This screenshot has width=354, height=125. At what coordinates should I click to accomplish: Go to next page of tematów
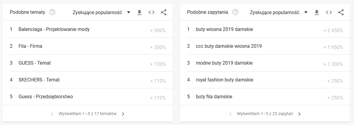(x=123, y=114)
